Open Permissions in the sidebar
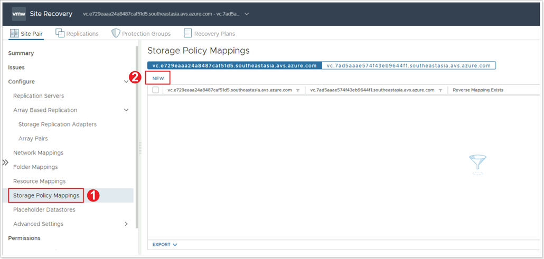 [24, 238]
